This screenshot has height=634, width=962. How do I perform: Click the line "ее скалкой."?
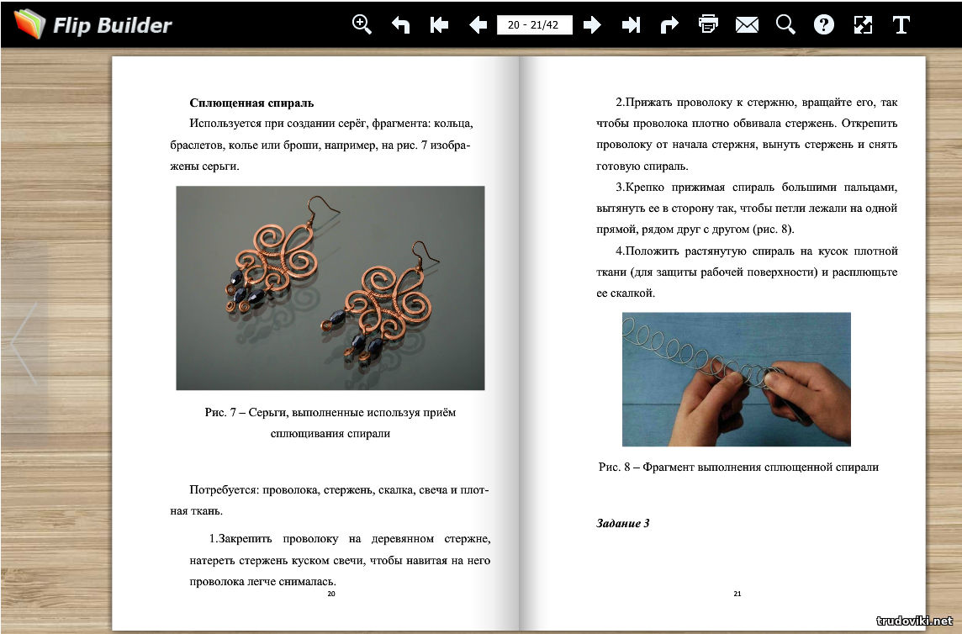[x=626, y=293]
